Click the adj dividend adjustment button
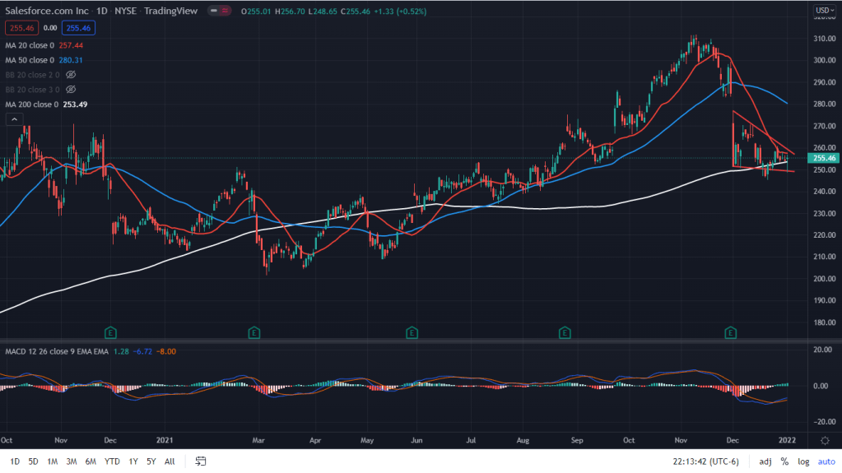 [x=765, y=461]
